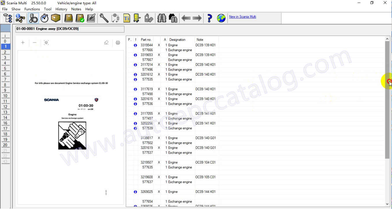Viewport: 392px width, 209px height.
Task: Select sidebar tab 20
Action: tap(5, 145)
